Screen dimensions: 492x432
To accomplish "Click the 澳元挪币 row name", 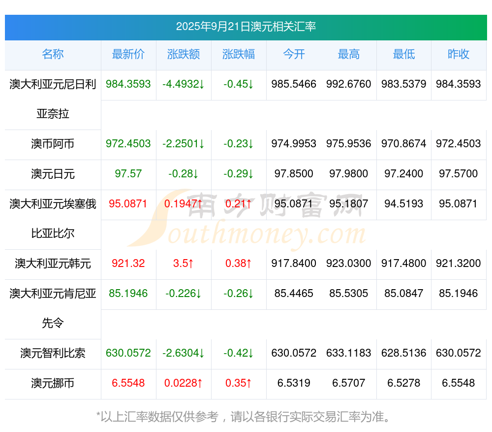I will 53,383.
